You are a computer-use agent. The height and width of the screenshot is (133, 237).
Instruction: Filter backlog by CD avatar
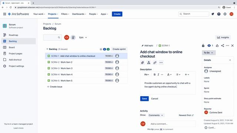(x=67, y=37)
